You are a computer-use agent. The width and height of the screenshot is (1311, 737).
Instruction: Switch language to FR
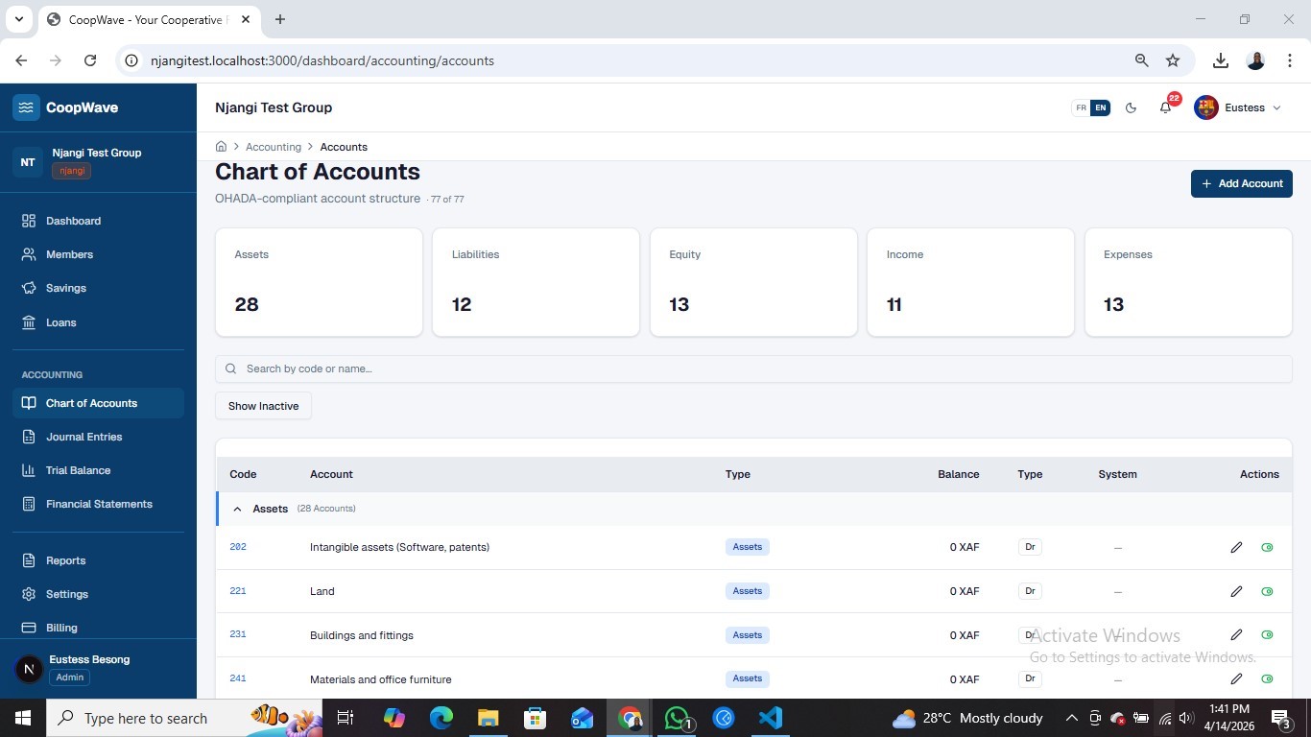pos(1081,107)
